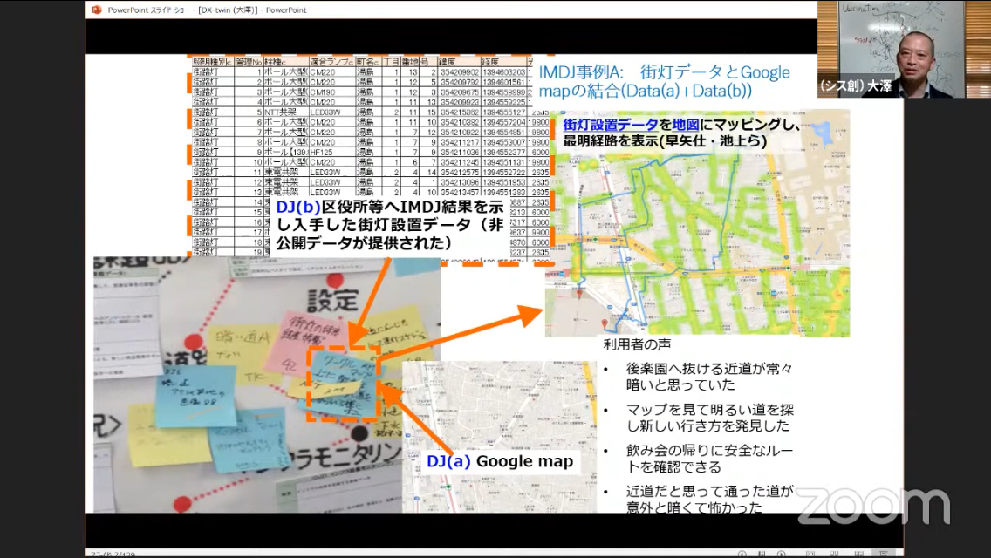This screenshot has width=991, height=558.
Task: Click the title text "PowerPoint スライド ショー - [DX-twin (大澤)]"
Action: click(x=183, y=10)
